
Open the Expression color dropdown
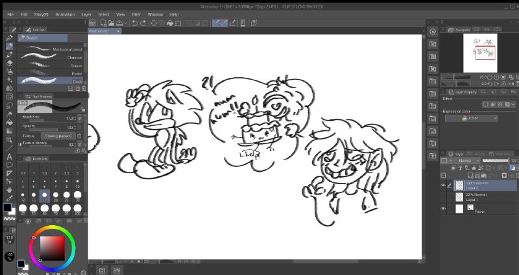click(472, 118)
